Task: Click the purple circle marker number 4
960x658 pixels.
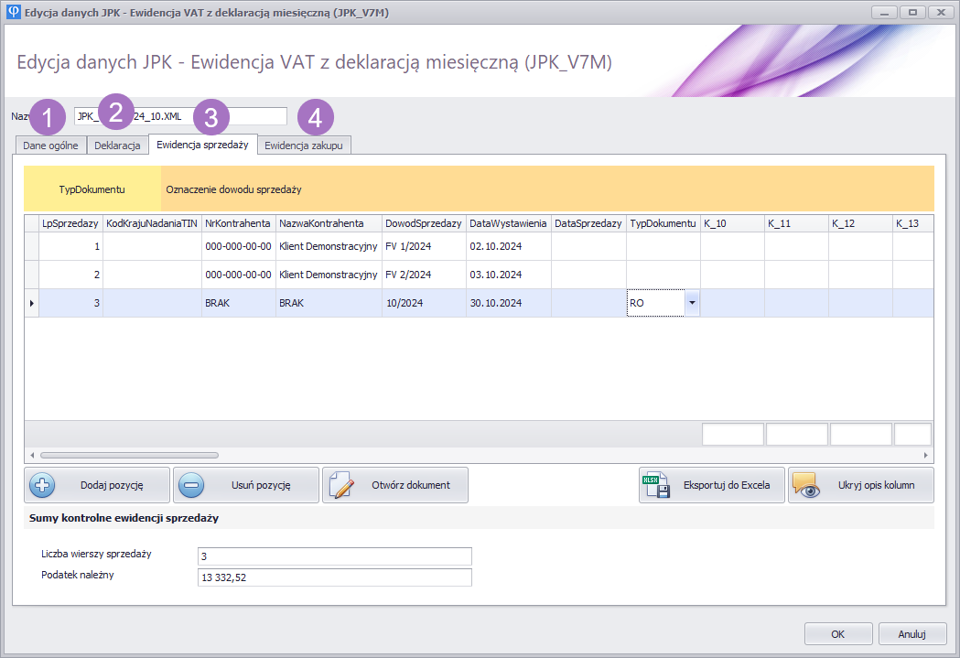Action: pos(316,117)
